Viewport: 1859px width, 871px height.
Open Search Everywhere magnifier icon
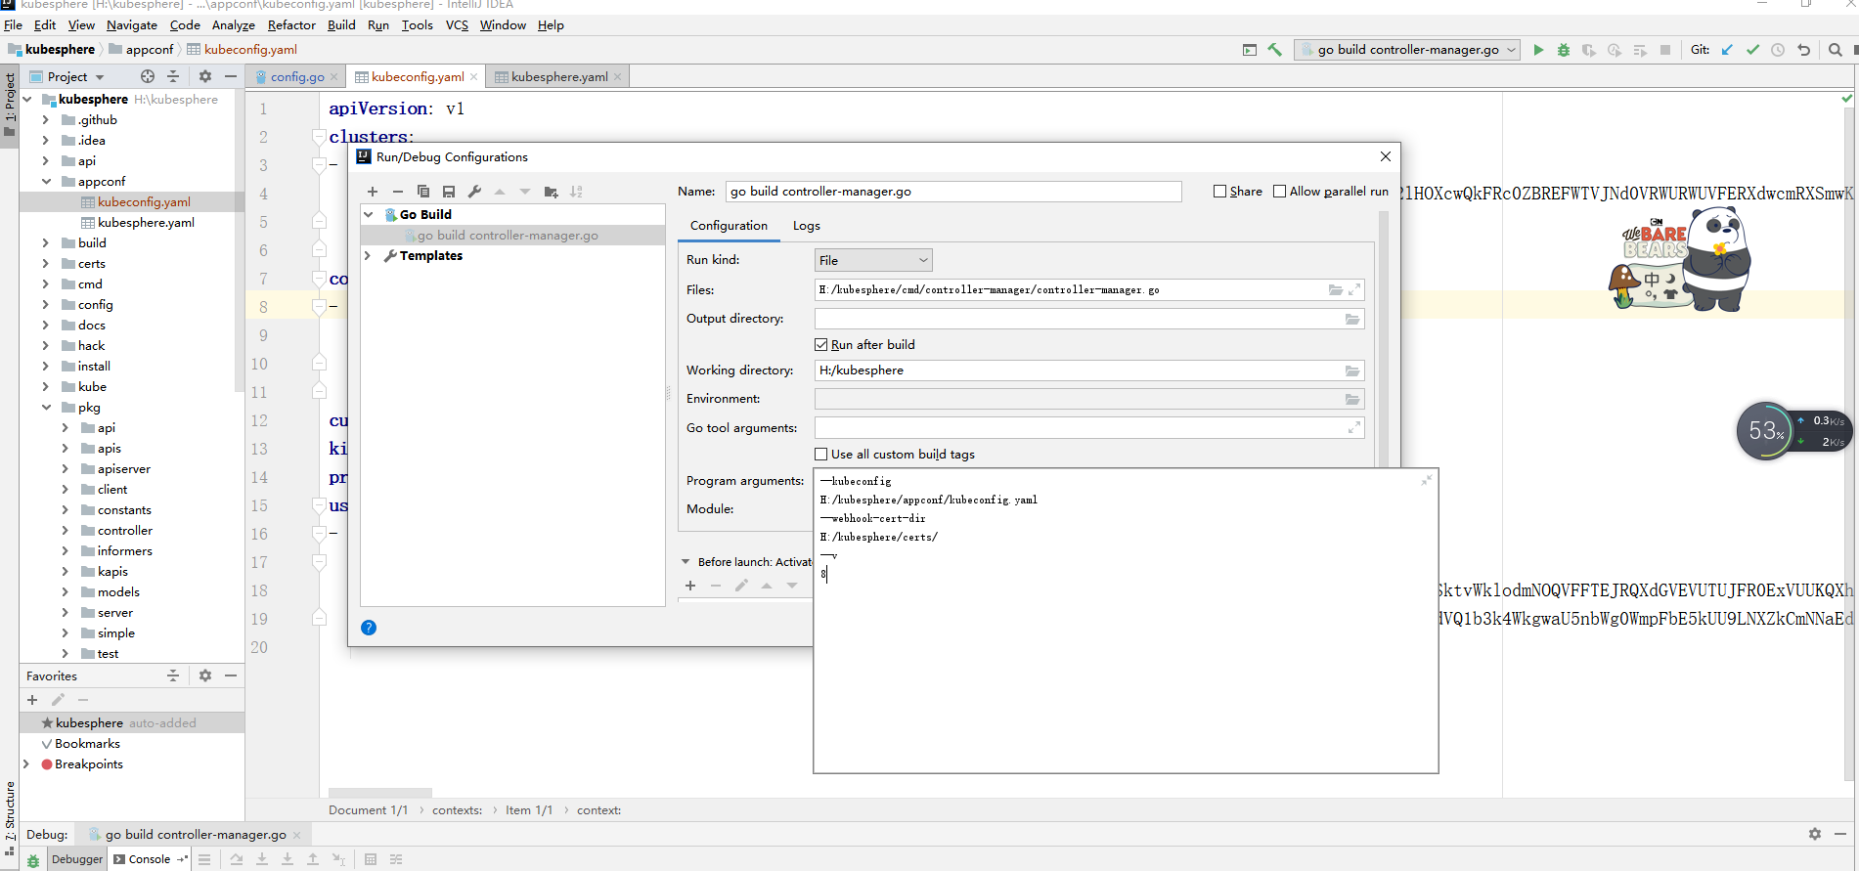(x=1836, y=50)
